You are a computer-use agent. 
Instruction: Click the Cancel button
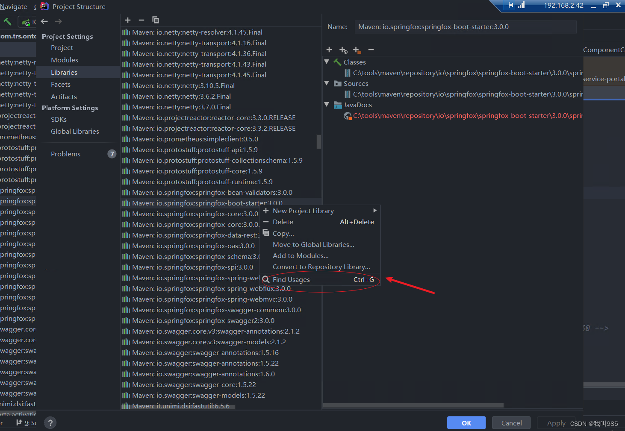click(x=511, y=423)
